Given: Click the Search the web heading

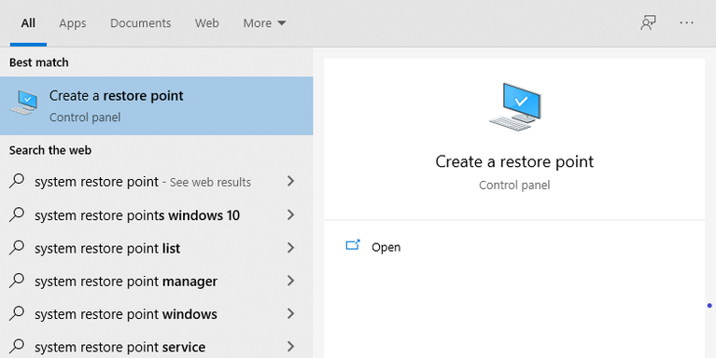Looking at the screenshot, I should [50, 150].
